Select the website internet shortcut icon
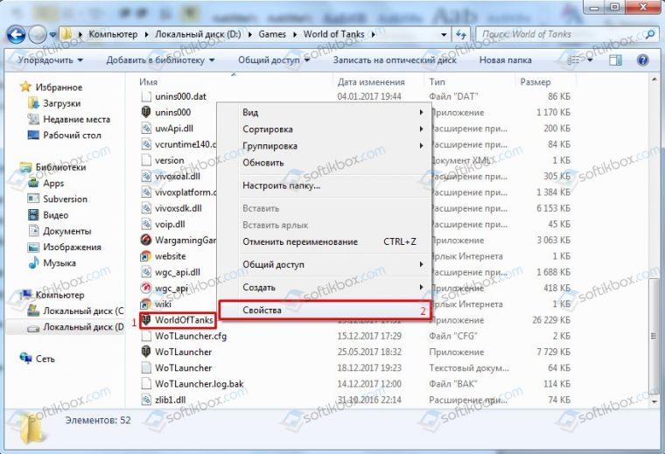 [146, 256]
